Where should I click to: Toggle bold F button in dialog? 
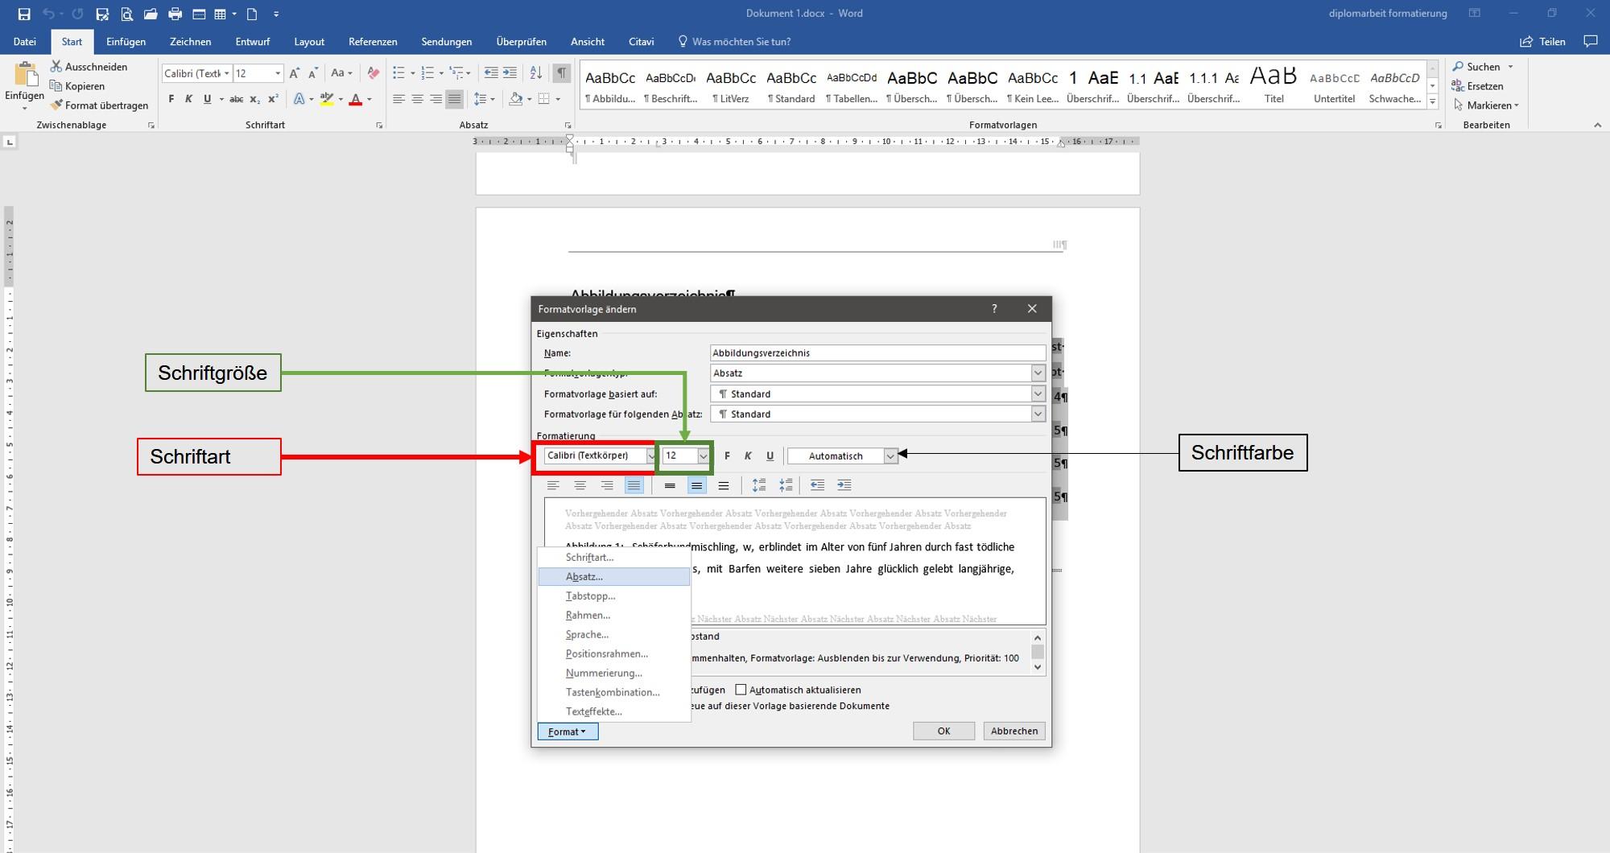point(727,456)
